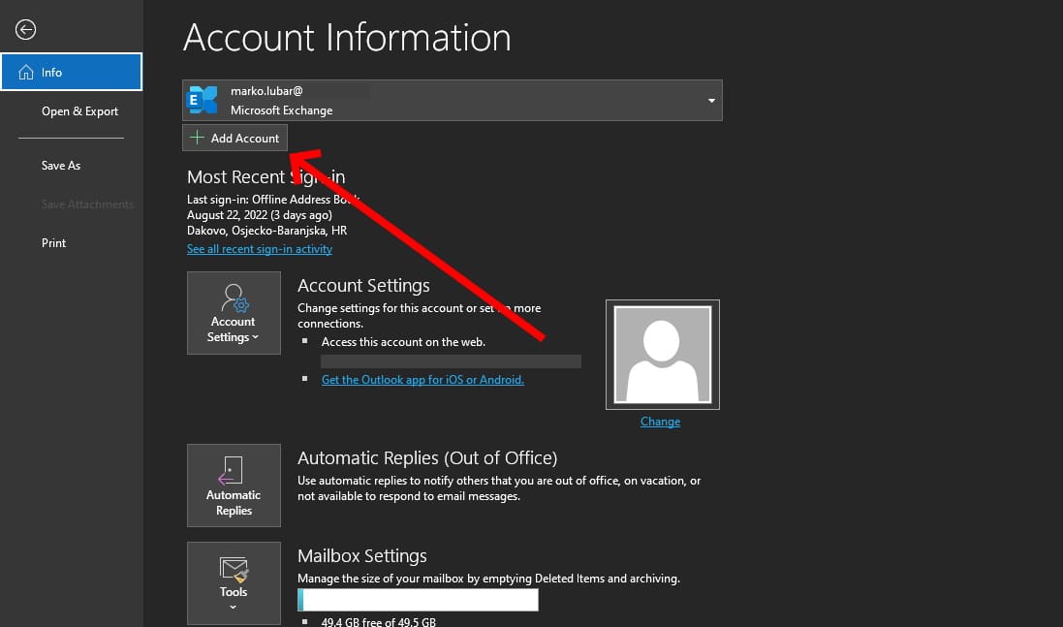Screen dimensions: 1063x627
Task: Select Print from the sidebar
Action: click(53, 242)
